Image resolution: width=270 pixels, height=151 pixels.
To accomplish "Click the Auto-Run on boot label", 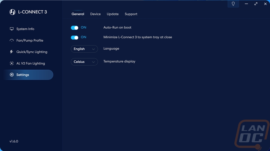I will tap(117, 27).
